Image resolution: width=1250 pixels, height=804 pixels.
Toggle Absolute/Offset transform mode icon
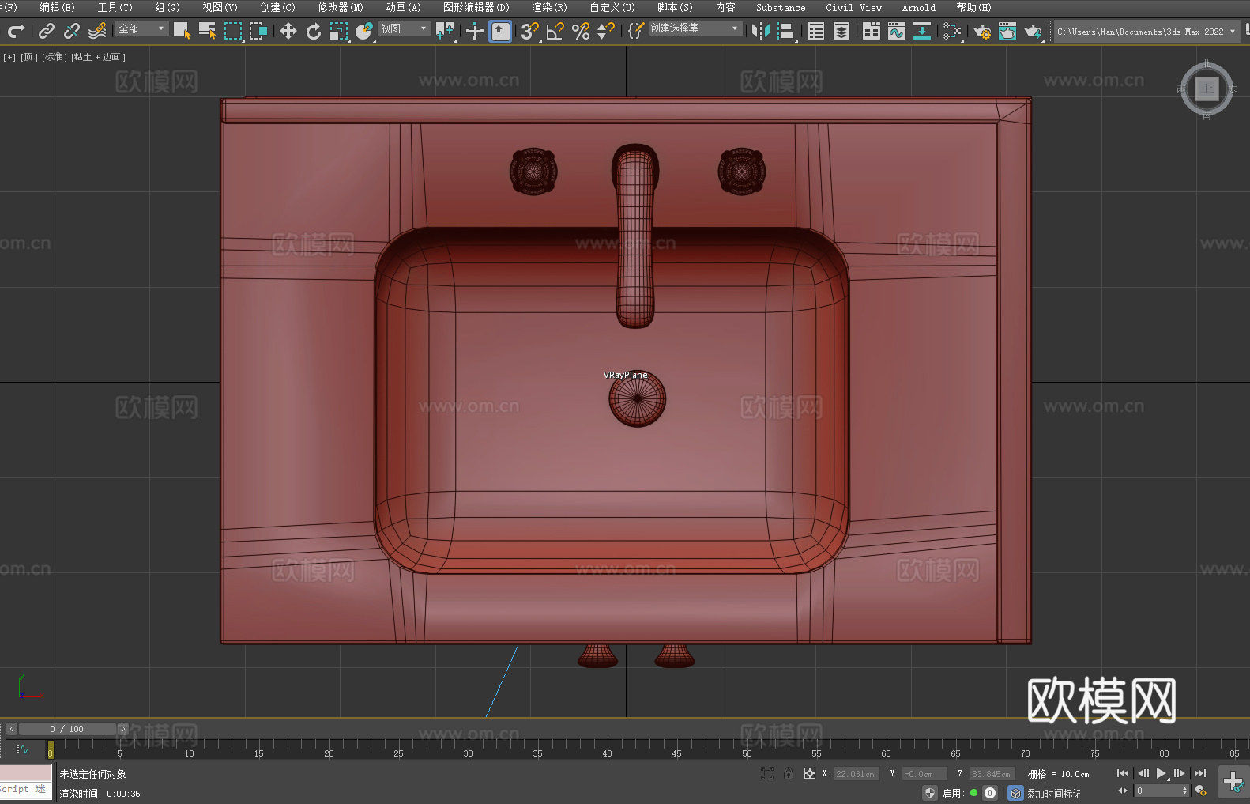pos(810,774)
